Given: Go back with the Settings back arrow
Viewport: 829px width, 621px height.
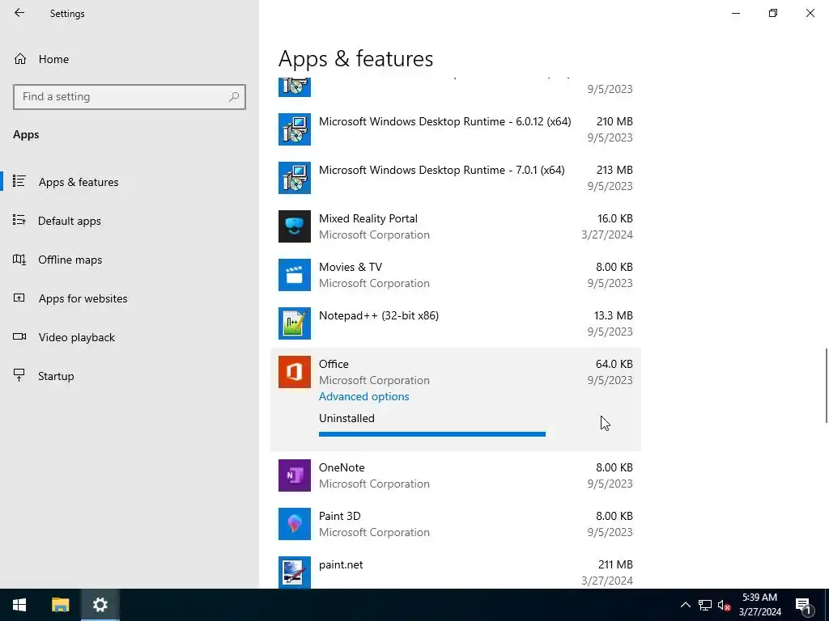Looking at the screenshot, I should click(19, 13).
